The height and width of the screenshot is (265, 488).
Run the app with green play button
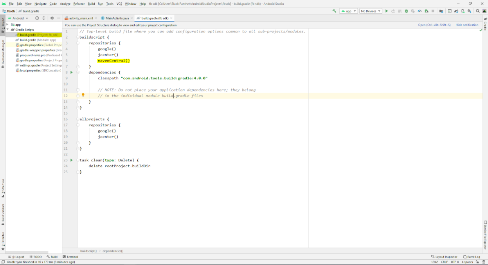tap(387, 11)
